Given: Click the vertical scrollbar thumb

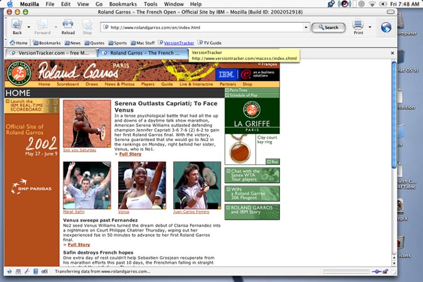Looking at the screenshot, I should coord(394,114).
